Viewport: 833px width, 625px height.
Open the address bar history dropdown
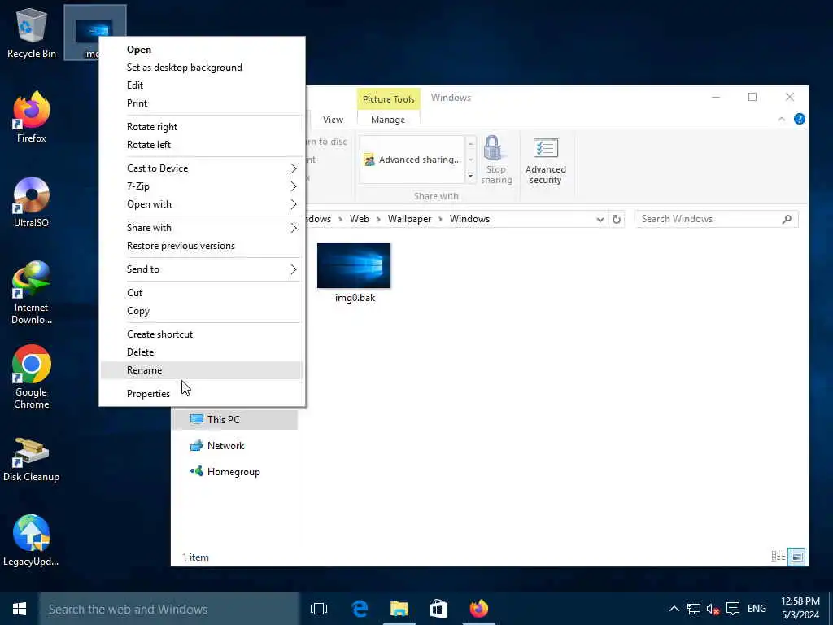(x=600, y=219)
